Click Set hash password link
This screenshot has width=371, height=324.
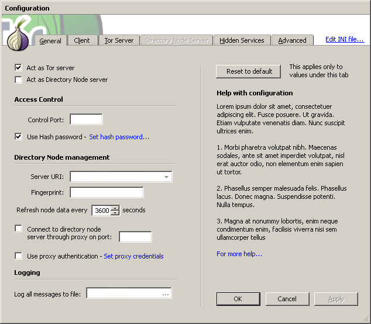(x=119, y=137)
